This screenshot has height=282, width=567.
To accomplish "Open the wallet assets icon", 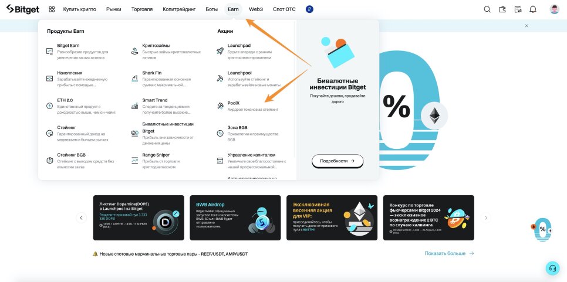I will point(502,9).
